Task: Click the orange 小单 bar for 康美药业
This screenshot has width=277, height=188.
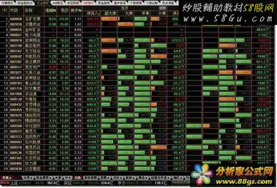Action: (159, 147)
